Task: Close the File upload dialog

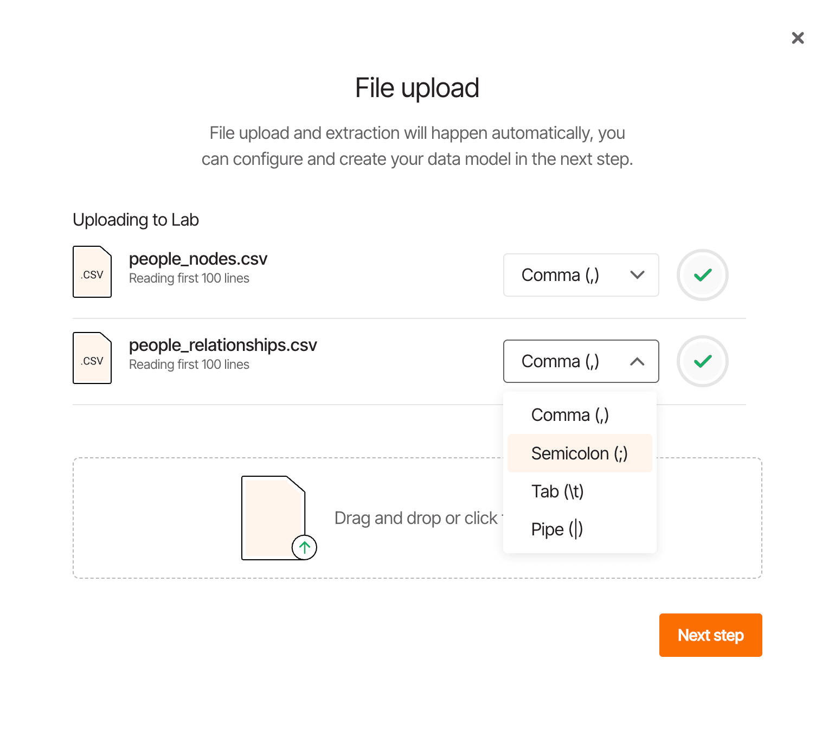Action: tap(798, 38)
